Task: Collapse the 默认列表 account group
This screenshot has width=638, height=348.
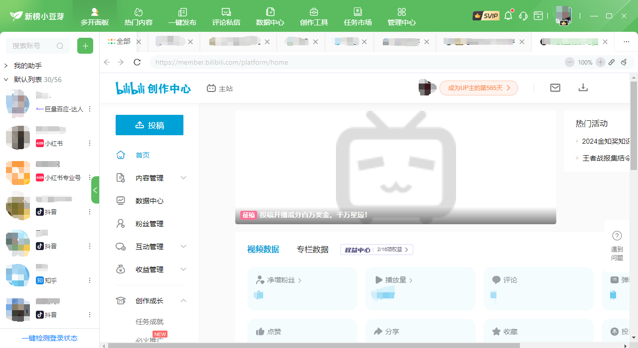Action: pyautogui.click(x=6, y=80)
